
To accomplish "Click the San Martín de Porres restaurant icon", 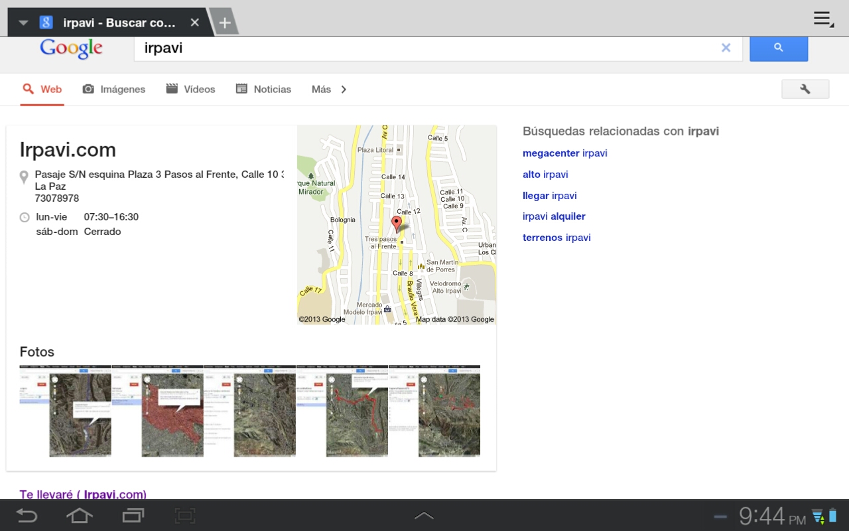I will click(421, 266).
